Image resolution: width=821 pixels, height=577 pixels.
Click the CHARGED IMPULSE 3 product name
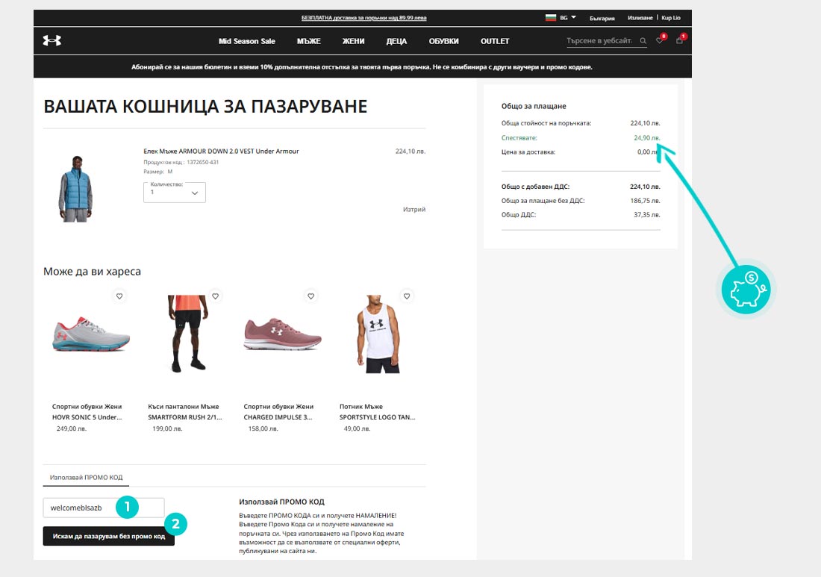(278, 412)
